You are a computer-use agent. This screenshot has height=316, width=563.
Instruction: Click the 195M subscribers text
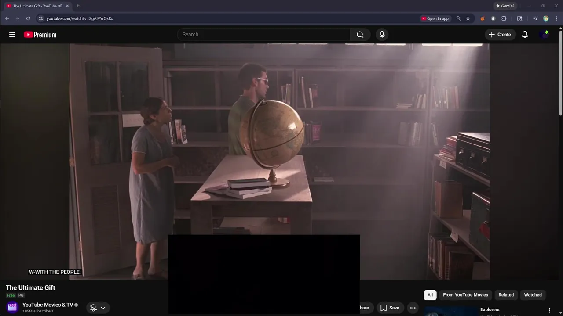pos(38,311)
